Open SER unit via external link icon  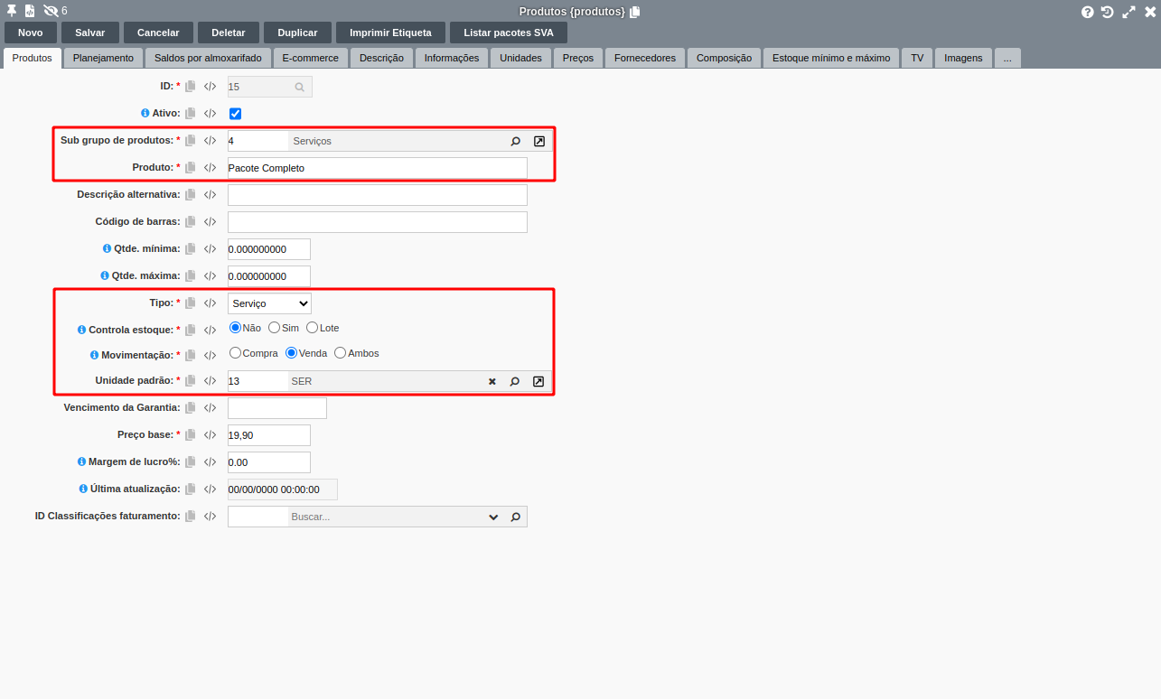[x=538, y=381]
